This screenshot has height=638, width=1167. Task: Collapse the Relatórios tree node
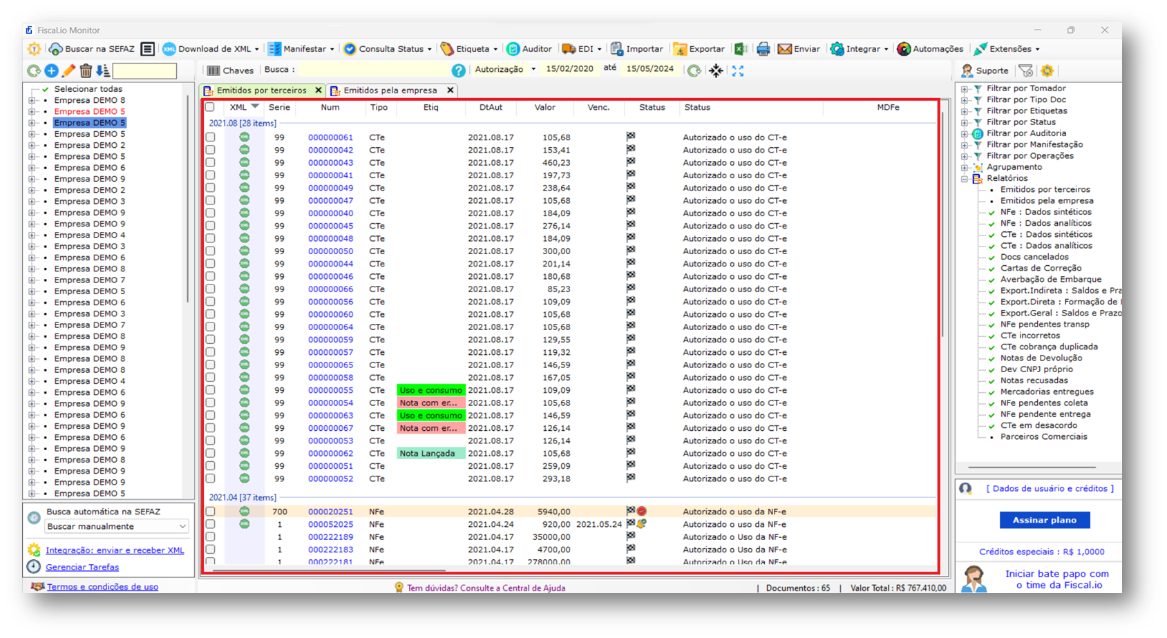pyautogui.click(x=965, y=179)
